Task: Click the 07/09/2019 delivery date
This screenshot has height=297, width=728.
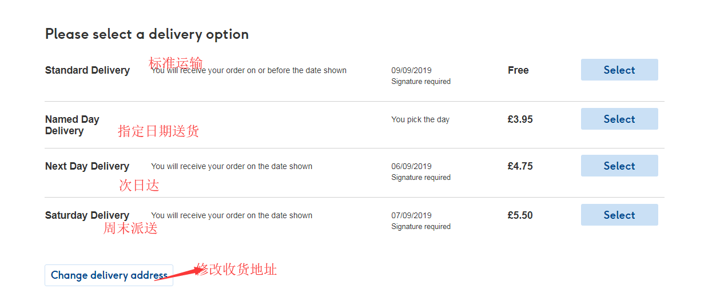Action: click(x=411, y=215)
